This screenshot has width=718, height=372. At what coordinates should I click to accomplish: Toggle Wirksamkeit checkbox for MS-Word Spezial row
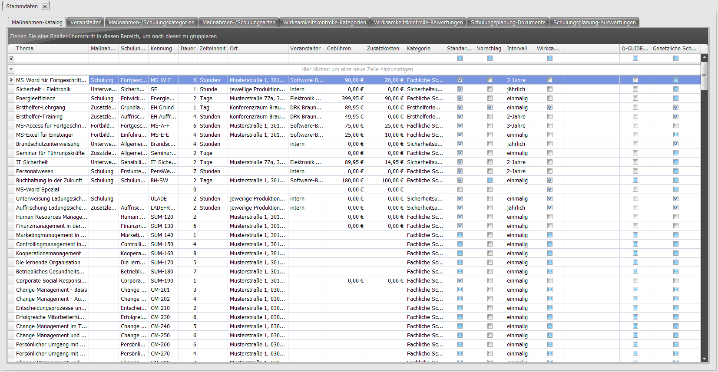tap(550, 189)
